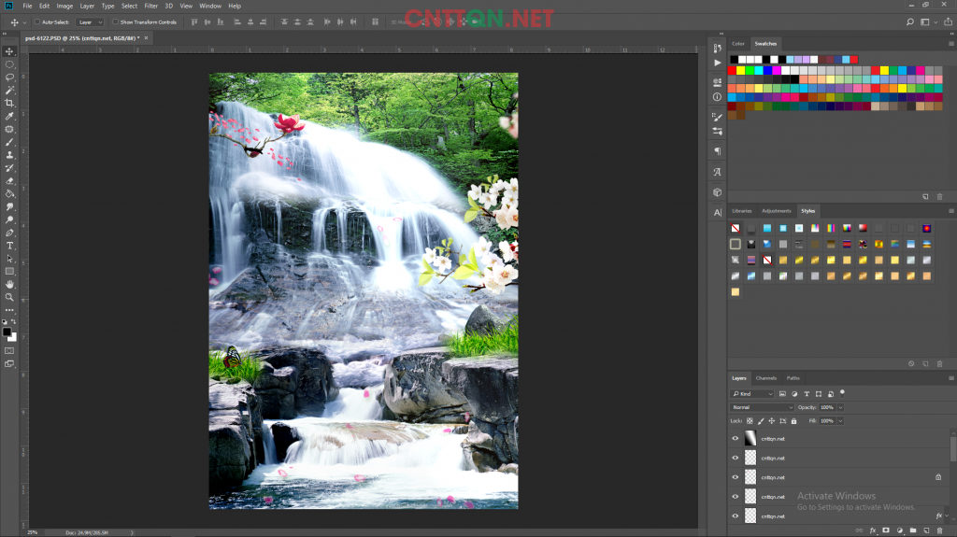The height and width of the screenshot is (537, 957).
Task: Enable the Auto-Select checkbox
Action: (x=37, y=22)
